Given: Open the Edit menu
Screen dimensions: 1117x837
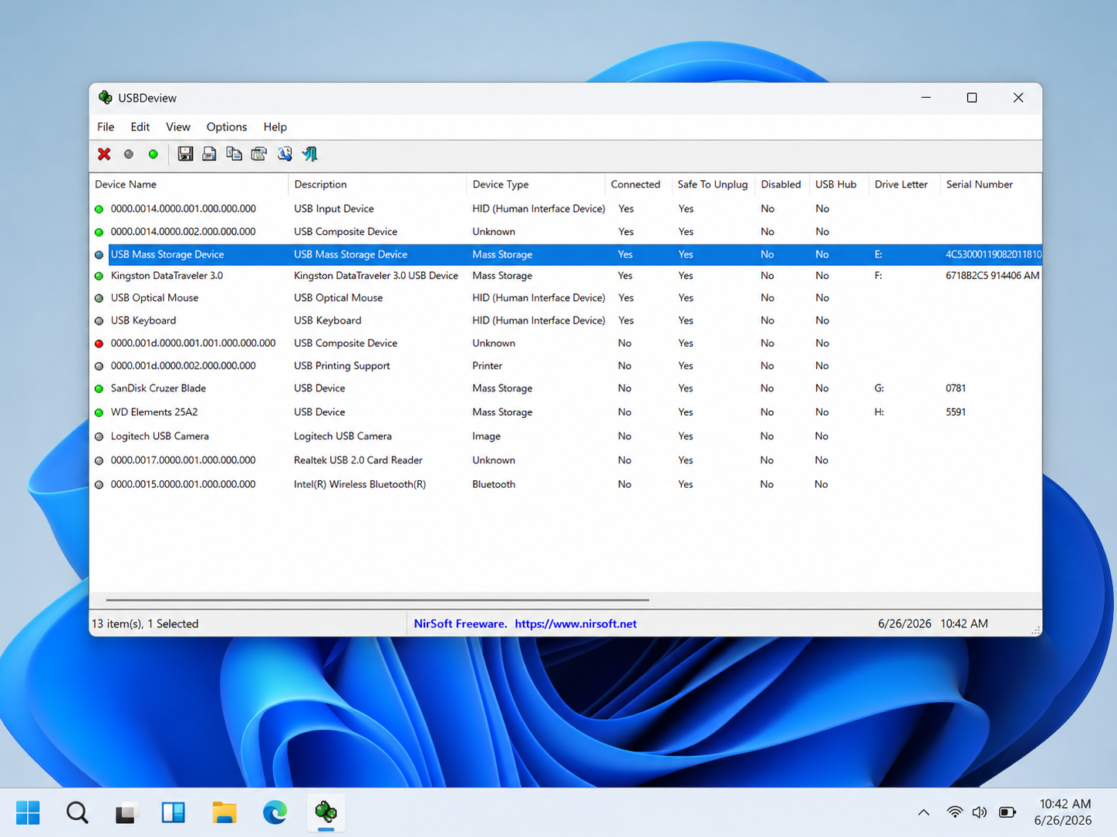Looking at the screenshot, I should pos(140,127).
